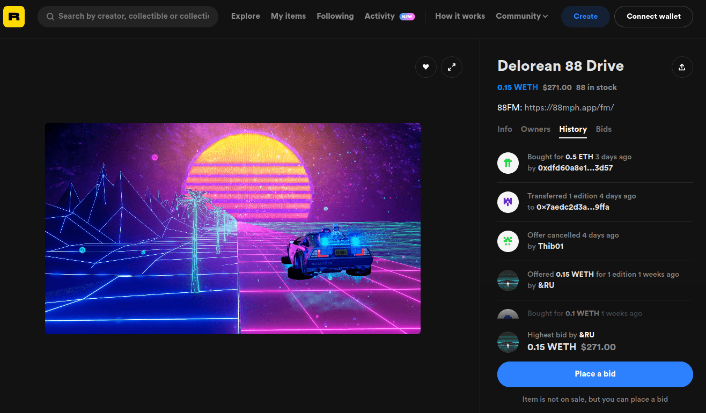The image size is (706, 413).
Task: Click purple avatar beside Transferred entry
Action: tap(508, 202)
